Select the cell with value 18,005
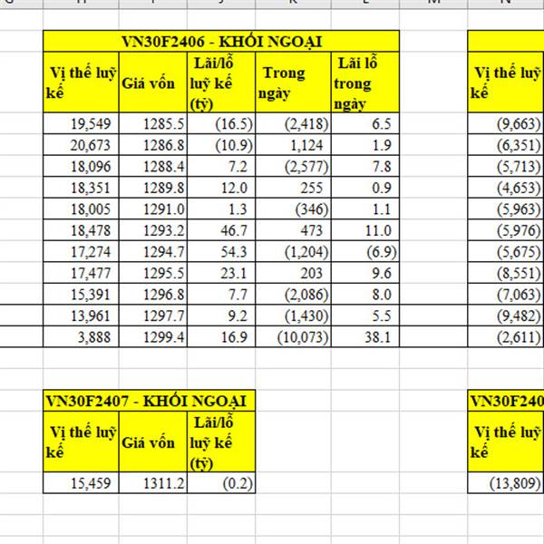This screenshot has width=544, height=544. click(81, 209)
